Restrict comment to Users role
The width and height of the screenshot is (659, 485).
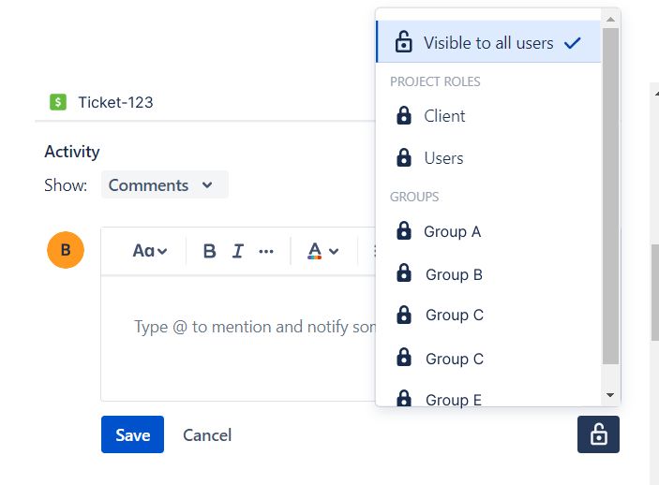pos(488,158)
